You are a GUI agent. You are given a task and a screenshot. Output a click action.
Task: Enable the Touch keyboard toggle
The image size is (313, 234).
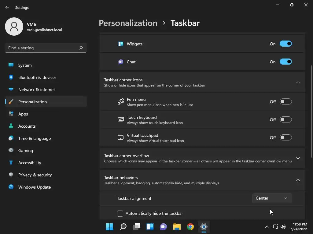[x=286, y=119]
